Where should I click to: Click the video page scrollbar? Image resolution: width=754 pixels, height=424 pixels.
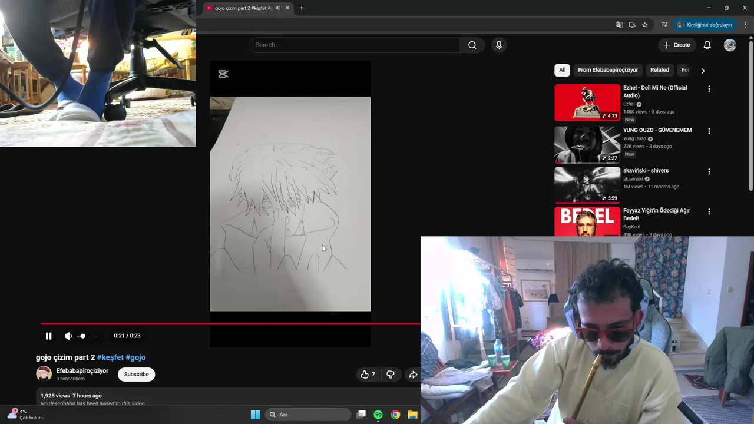point(750,115)
